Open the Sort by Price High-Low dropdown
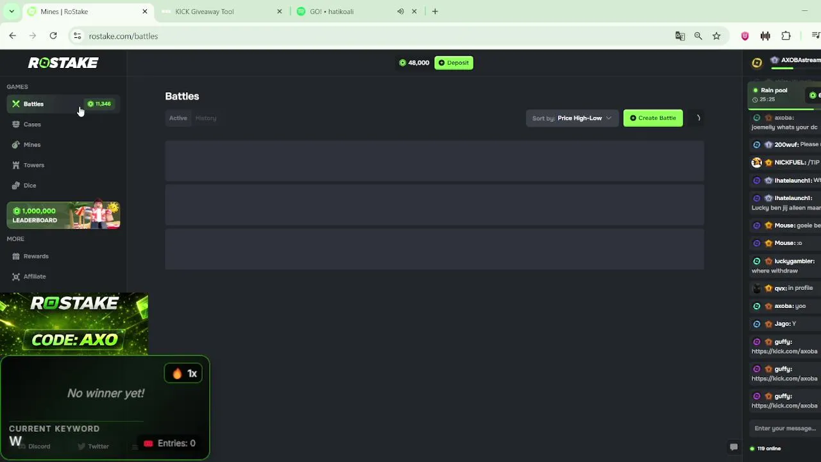Image resolution: width=821 pixels, height=462 pixels. coord(572,118)
